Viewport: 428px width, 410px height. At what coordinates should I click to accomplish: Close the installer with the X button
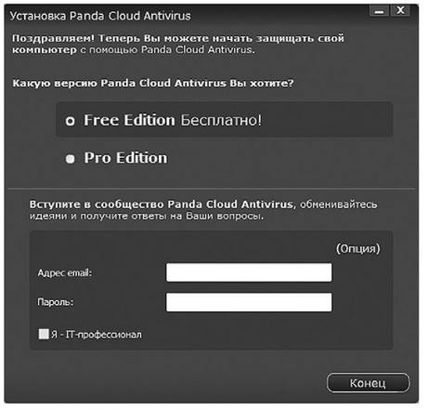coord(400,10)
